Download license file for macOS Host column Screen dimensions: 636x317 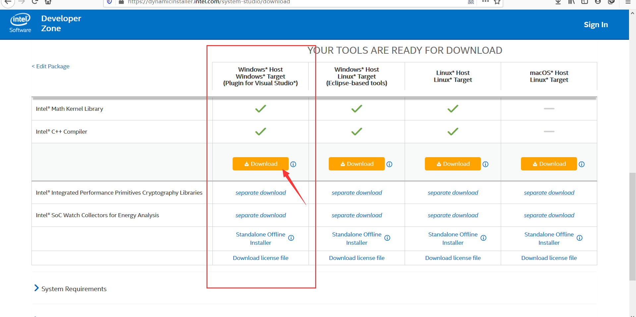click(549, 258)
